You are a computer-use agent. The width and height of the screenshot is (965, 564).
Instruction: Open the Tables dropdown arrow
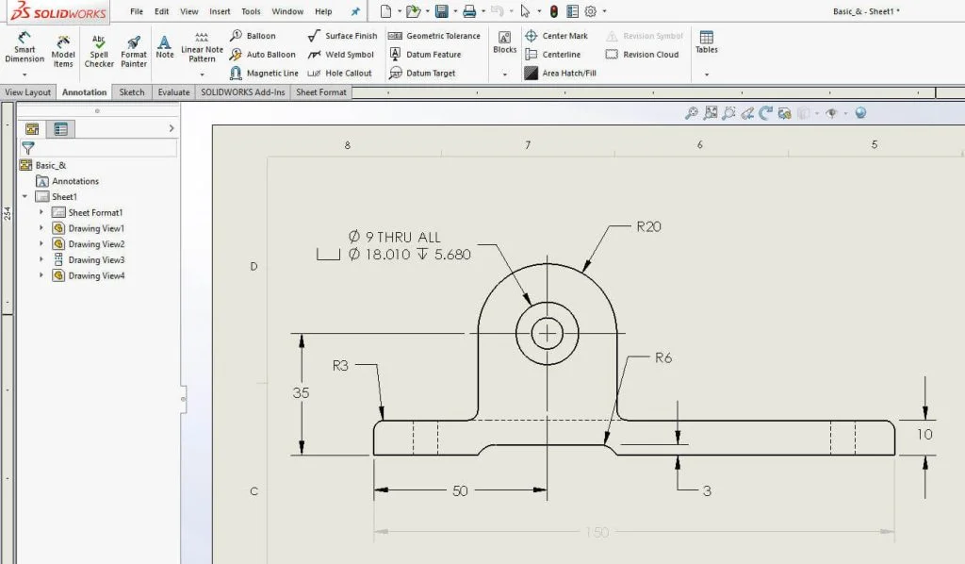click(706, 74)
